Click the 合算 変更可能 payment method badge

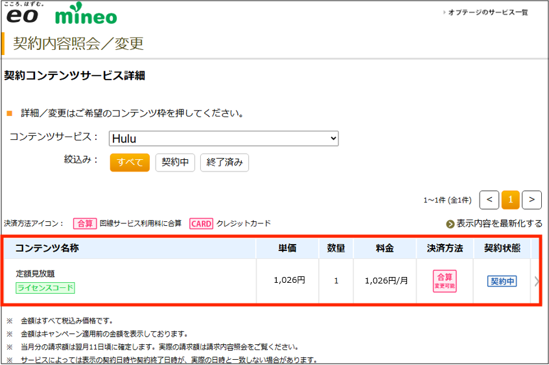(445, 281)
